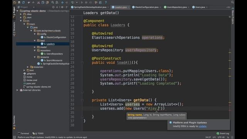Click getData() in the breadcrumb bar
Screen dimensions: 247x139
click(x=110, y=13)
